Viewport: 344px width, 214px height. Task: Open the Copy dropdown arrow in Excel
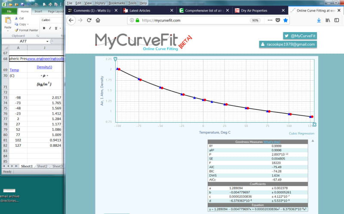(28, 24)
